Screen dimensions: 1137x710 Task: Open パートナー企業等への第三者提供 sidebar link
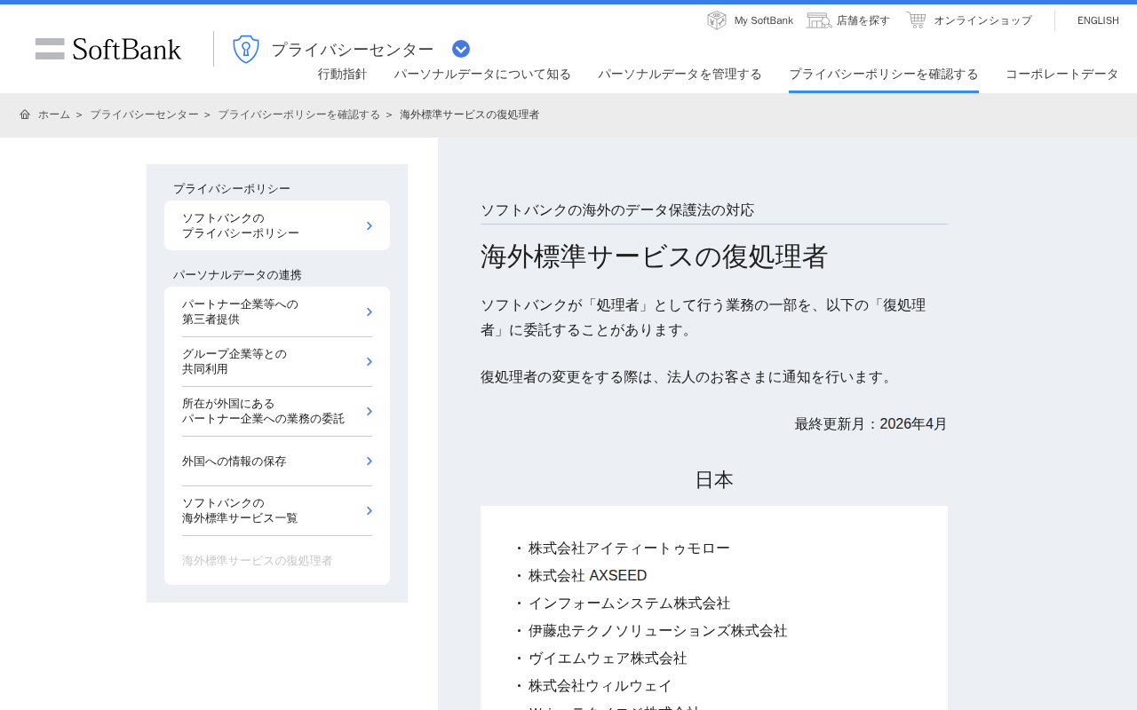tap(277, 312)
